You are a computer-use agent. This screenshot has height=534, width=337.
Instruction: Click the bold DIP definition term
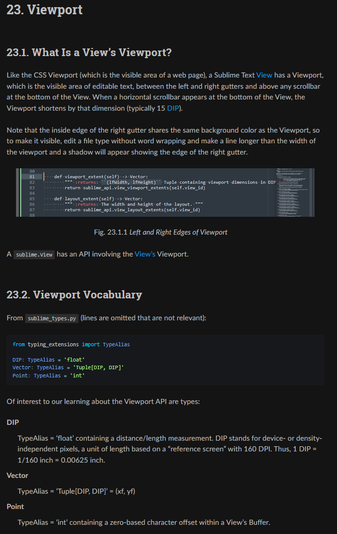click(13, 422)
